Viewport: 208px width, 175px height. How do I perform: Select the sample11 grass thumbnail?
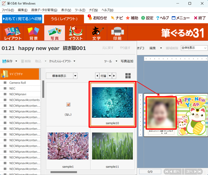112,146
